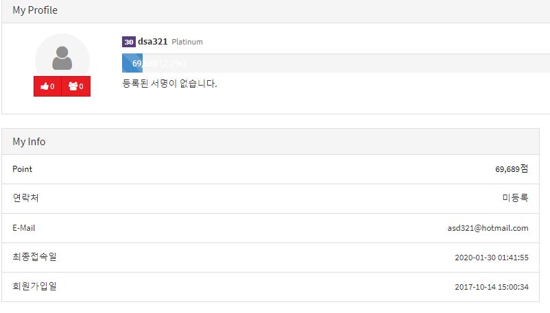The height and width of the screenshot is (313, 550).
Task: Select the 회원가입일 join date row
Action: coord(270,287)
